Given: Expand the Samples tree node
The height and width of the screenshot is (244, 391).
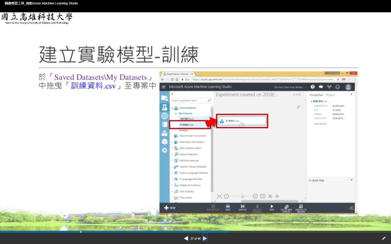Looking at the screenshot, I should click(x=176, y=130).
